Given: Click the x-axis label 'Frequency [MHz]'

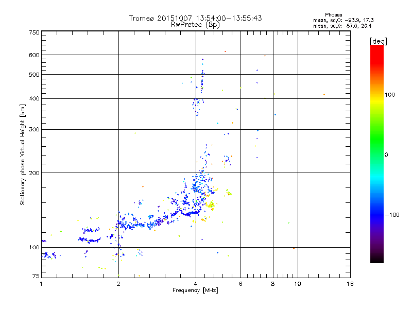Looking at the screenshot, I should click(x=195, y=290).
